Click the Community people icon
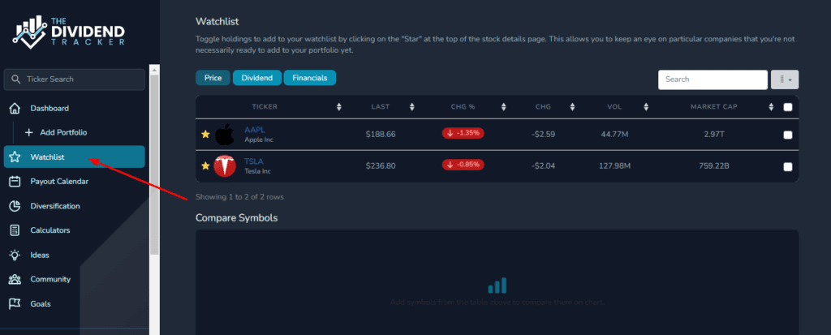This screenshot has height=335, width=831. (15, 279)
